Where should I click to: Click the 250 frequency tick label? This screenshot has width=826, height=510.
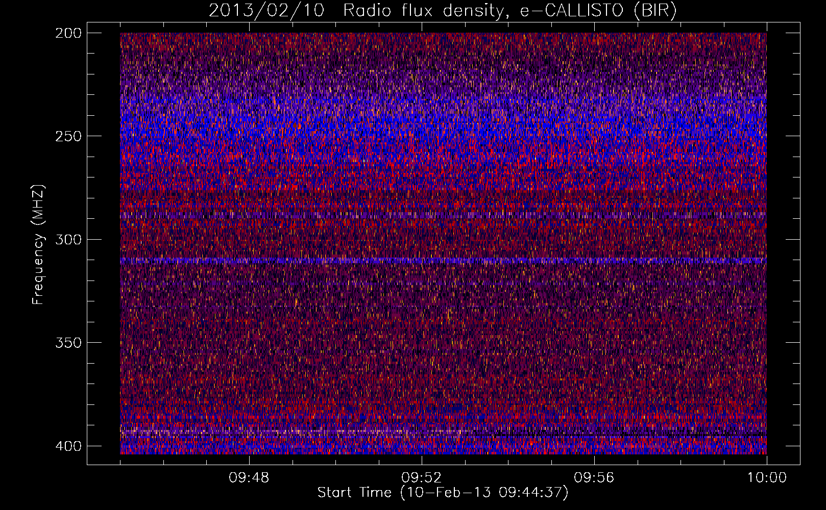[x=68, y=136]
